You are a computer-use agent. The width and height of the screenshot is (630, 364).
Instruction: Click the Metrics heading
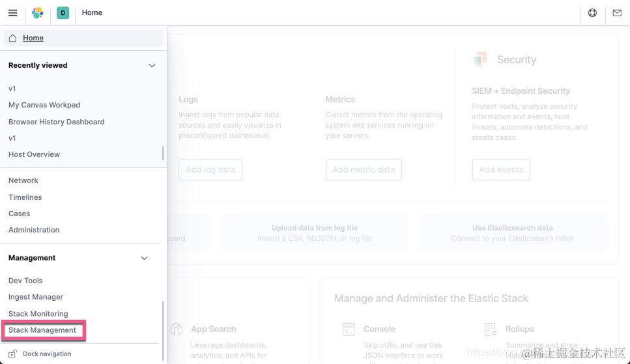[340, 99]
